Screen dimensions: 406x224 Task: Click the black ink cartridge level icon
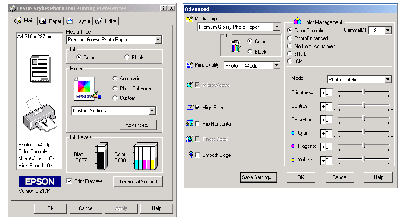point(102,156)
